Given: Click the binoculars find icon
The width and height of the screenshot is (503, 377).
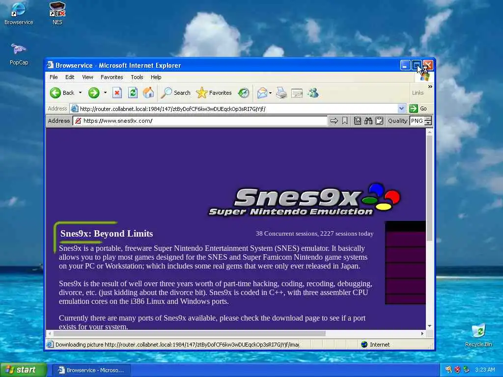Looking at the screenshot, I should 368,121.
